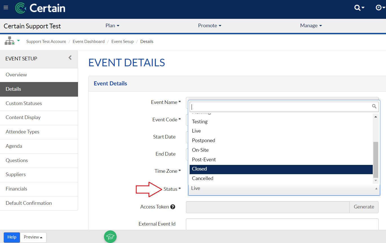Open the hamburger menu icon

coord(6,8)
